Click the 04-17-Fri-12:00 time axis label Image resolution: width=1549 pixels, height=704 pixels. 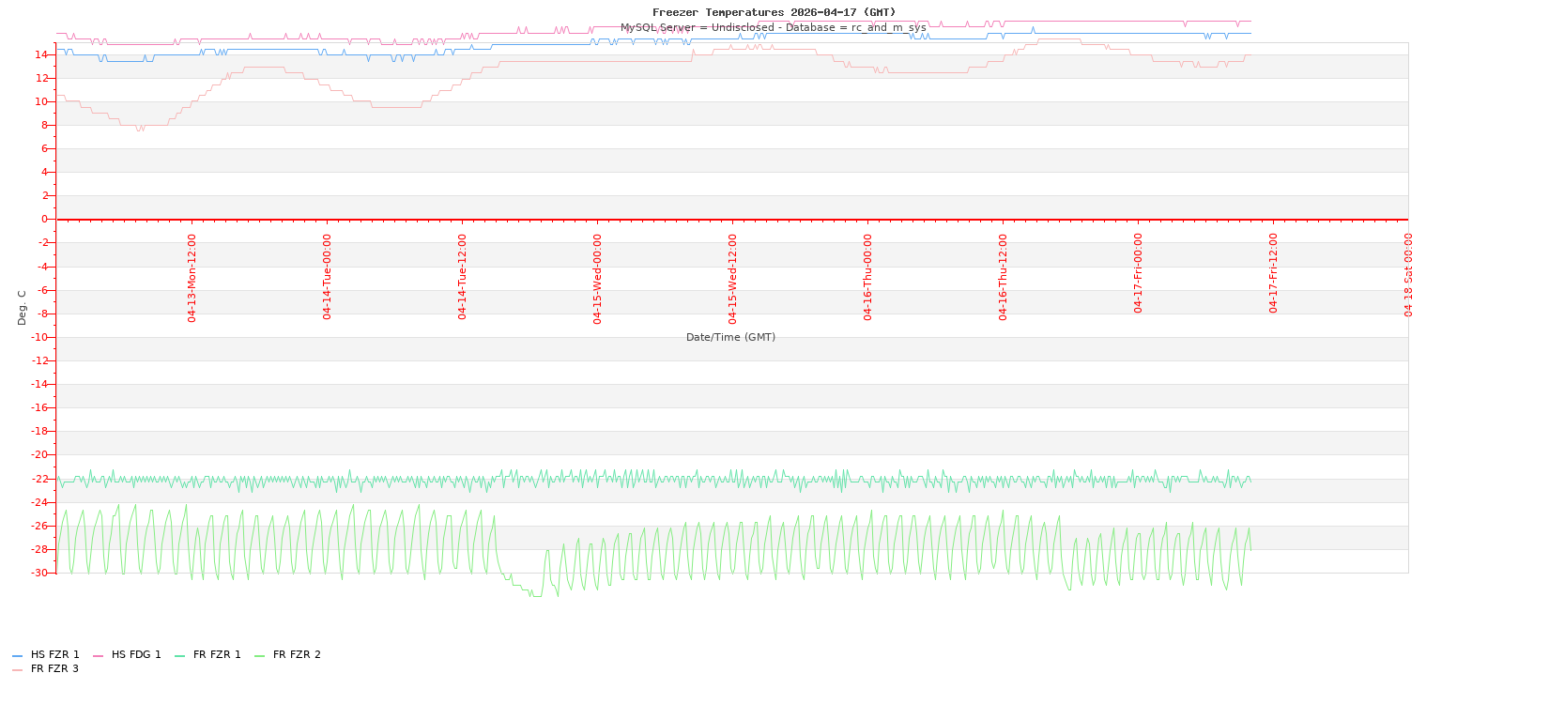(1274, 273)
